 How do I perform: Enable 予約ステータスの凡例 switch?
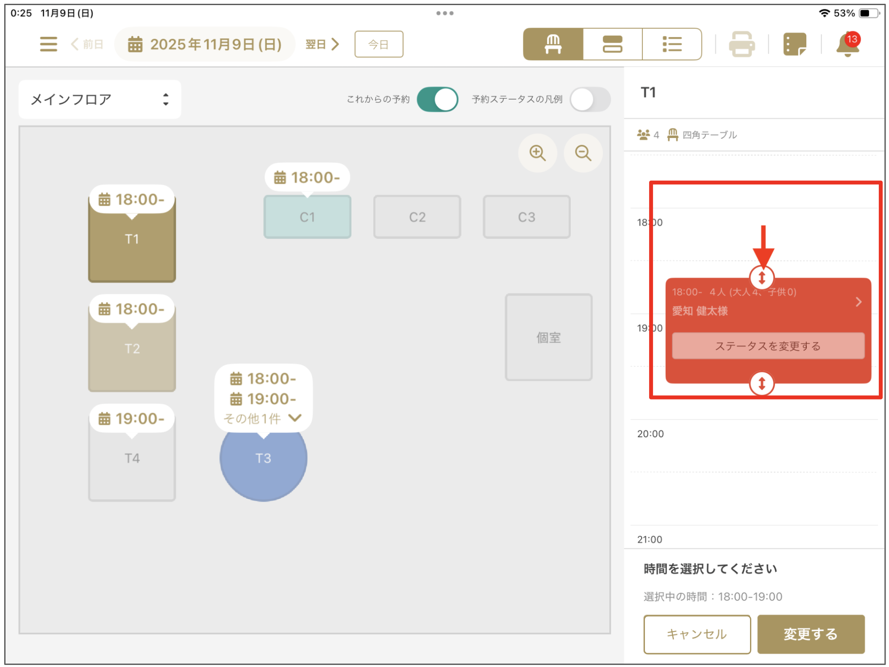point(589,99)
